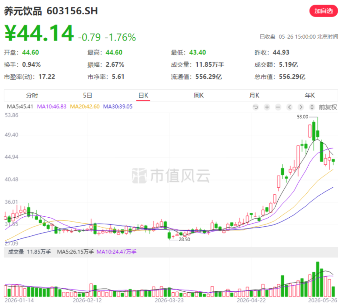Click the tallest green volume bar
The image size is (345, 307).
pyautogui.click(x=318, y=279)
